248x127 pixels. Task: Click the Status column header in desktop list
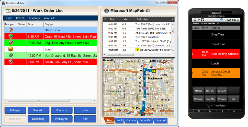tap(22, 24)
